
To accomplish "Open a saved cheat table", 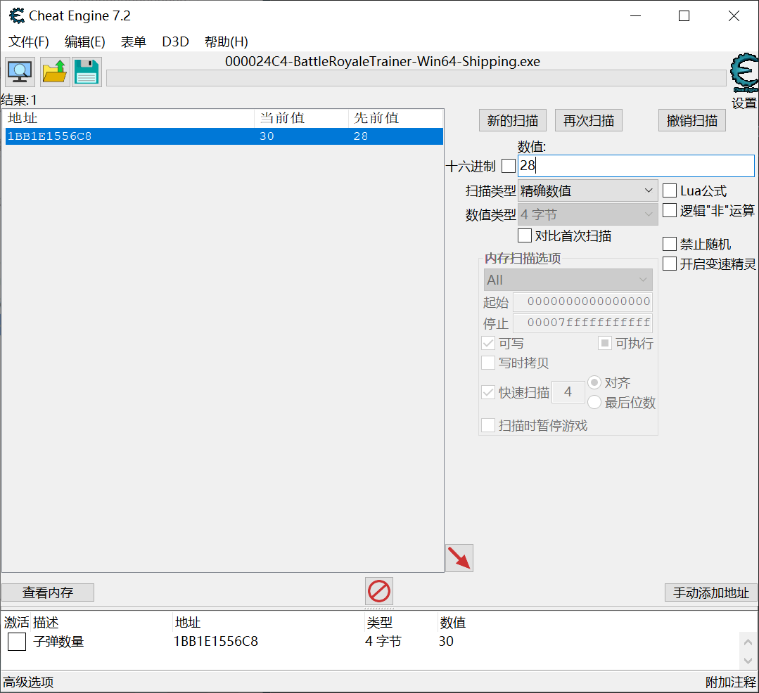I will tap(53, 71).
